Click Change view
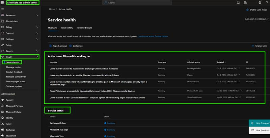270x138 pixels. pos(260,46)
